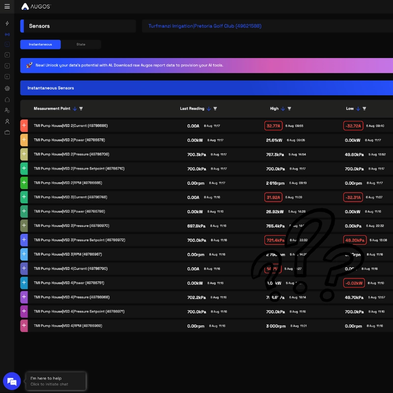Click the home icon in sidebar

click(7, 100)
